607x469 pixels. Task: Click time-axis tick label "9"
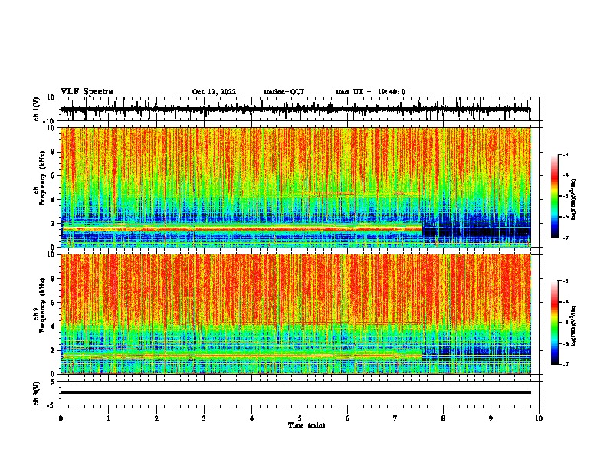[x=491, y=418]
